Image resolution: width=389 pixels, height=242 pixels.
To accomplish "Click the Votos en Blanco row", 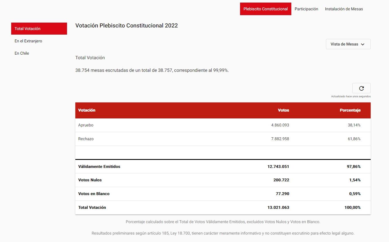I will [223, 194].
